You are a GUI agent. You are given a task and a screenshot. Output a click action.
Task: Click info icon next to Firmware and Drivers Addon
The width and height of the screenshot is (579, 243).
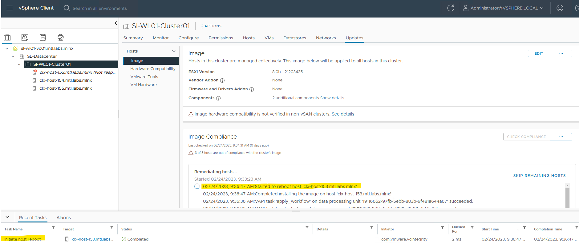pyautogui.click(x=252, y=89)
